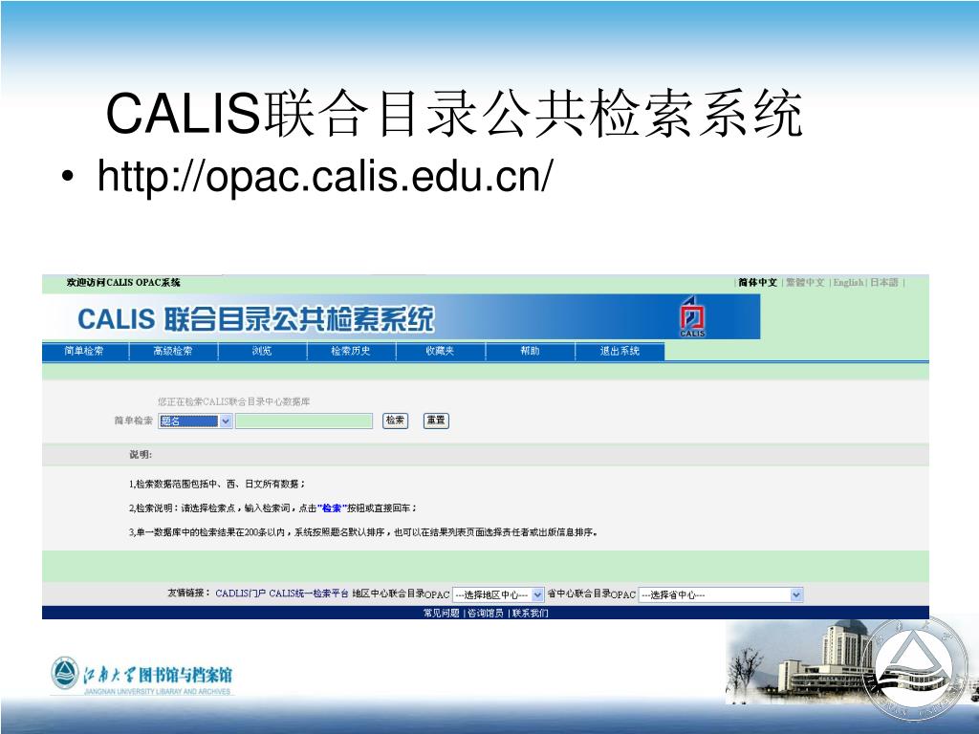This screenshot has width=979, height=734.
Task: Click the CALIS 联合目录公共检索系统 banner title
Action: click(255, 319)
